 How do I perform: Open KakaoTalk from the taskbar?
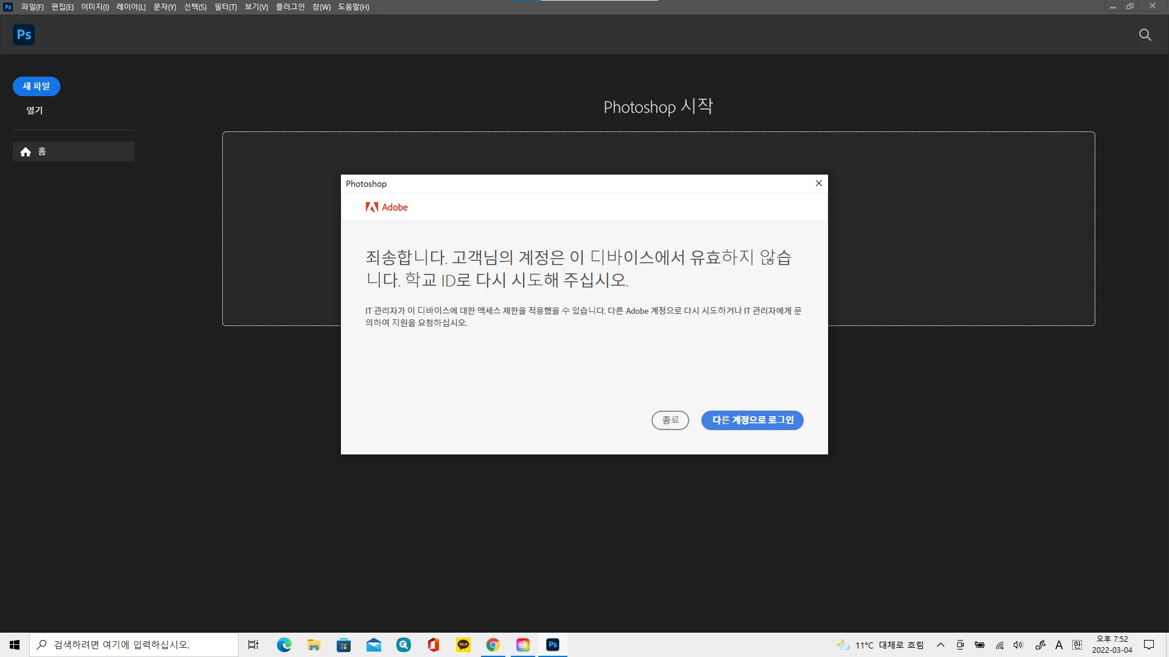(463, 645)
